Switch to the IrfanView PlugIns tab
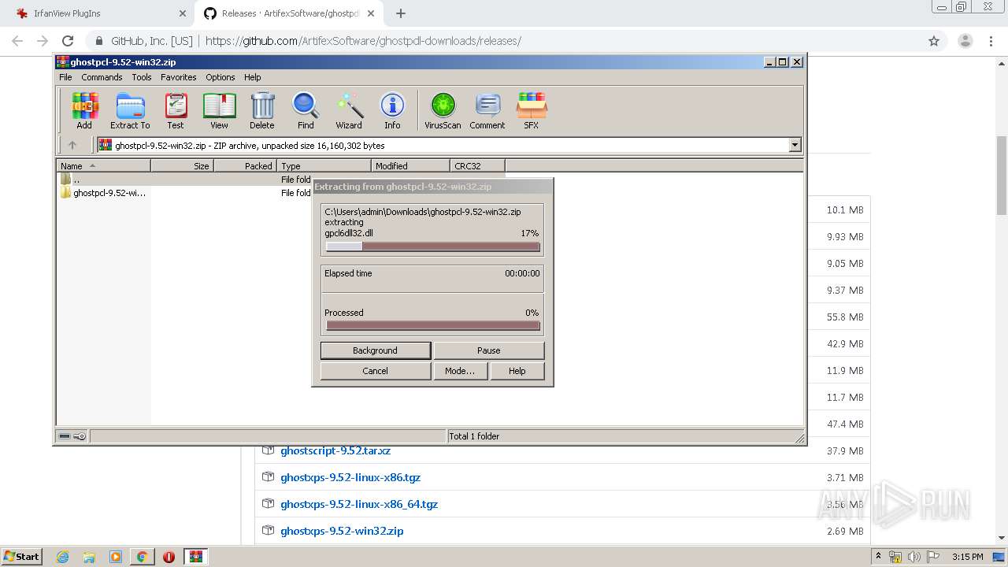 98,13
